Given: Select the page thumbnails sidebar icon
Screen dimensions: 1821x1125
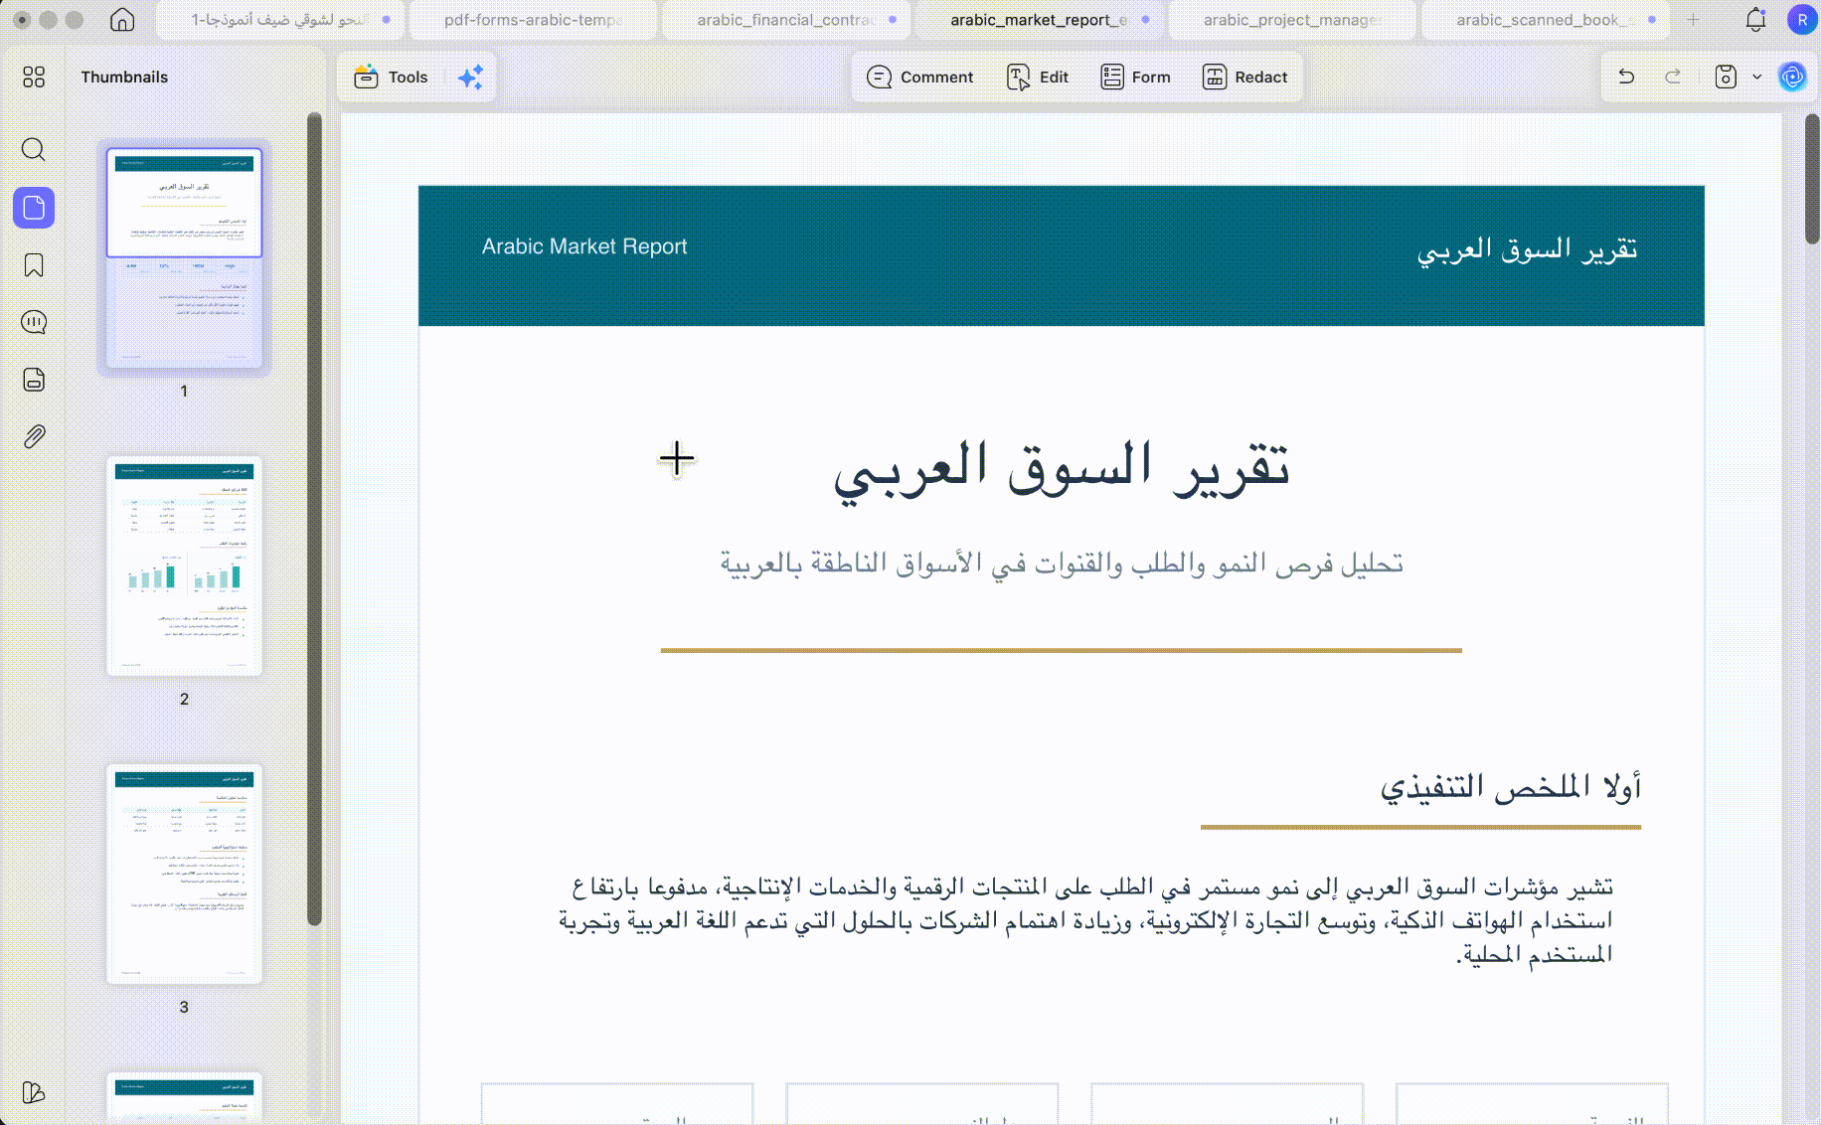Looking at the screenshot, I should 34,208.
